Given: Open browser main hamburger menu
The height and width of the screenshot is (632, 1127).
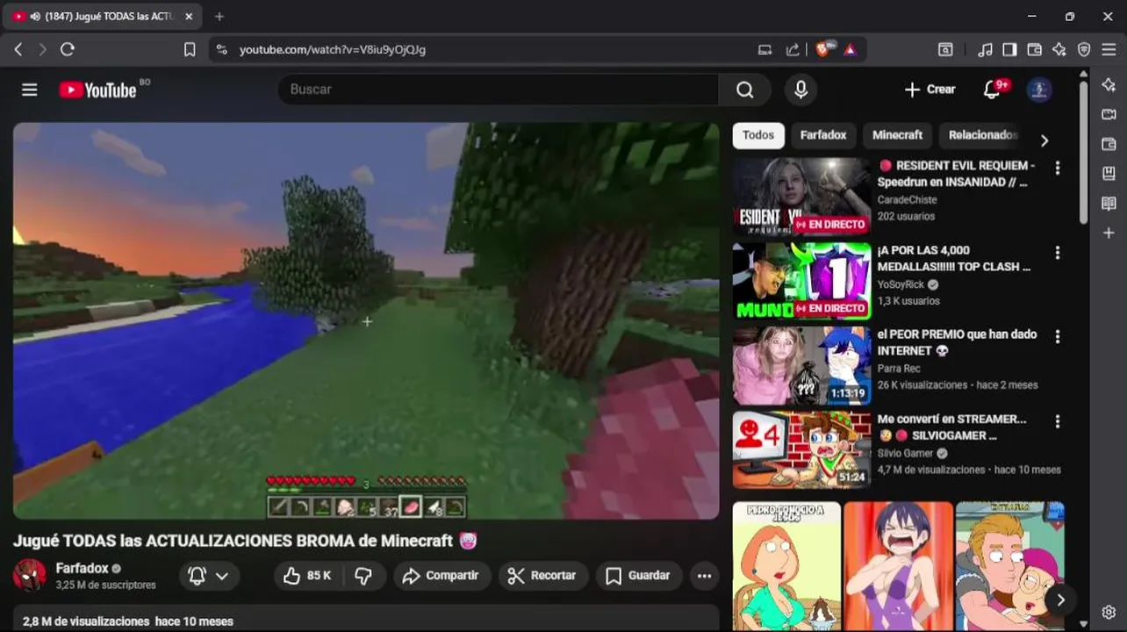Looking at the screenshot, I should (x=1109, y=50).
